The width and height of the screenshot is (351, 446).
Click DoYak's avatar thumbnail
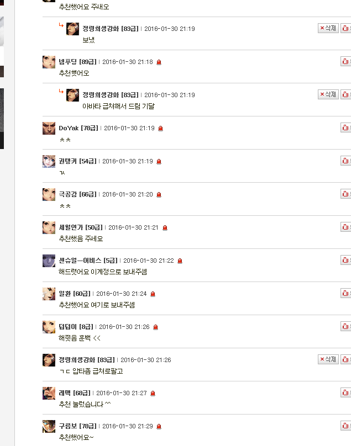[x=49, y=128]
